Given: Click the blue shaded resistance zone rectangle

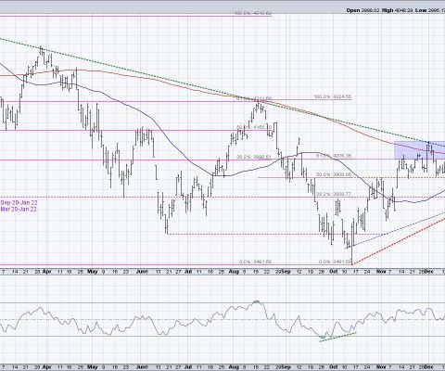Looking at the screenshot, I should coord(419,150).
